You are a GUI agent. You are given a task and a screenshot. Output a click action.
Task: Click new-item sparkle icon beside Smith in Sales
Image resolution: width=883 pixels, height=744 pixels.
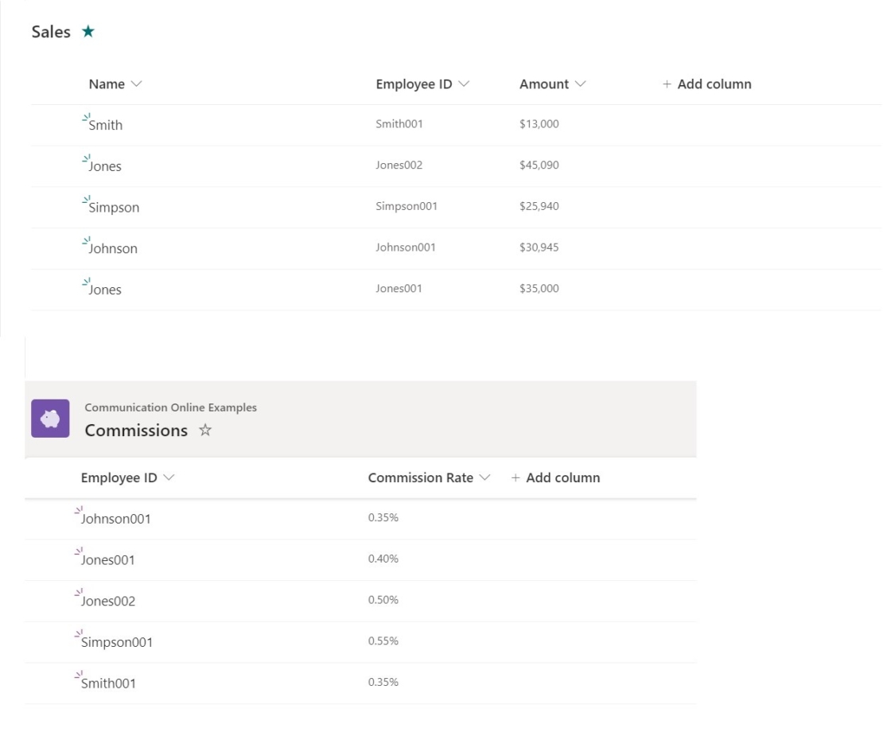[86, 118]
